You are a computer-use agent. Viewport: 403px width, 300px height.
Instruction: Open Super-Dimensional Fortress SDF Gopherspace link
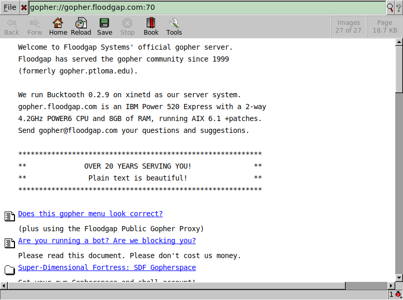(x=107, y=267)
